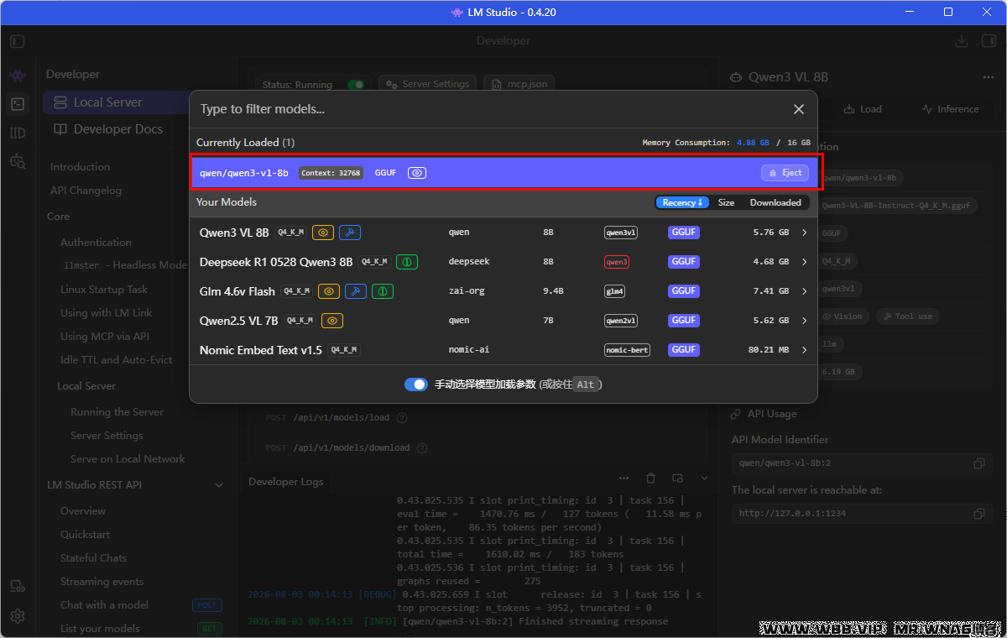Screen dimensions: 1007x638
Task: Select the Qwen3 VL 8B model name
Action: tap(234, 233)
